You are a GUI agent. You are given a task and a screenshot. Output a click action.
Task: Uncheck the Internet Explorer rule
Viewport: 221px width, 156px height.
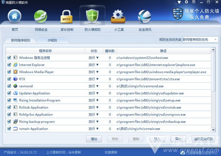click(x=9, y=65)
